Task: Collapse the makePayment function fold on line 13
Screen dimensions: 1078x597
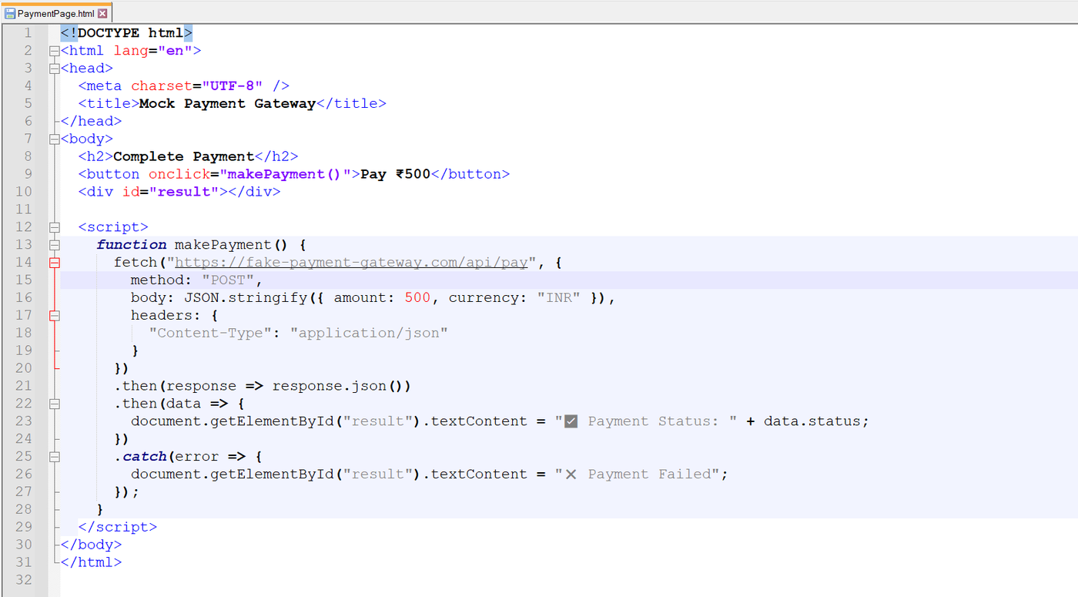Action: (54, 245)
